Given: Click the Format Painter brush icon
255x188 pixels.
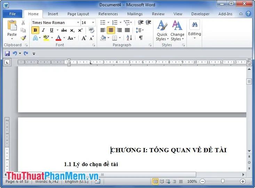Looking at the screenshot, I should pos(23,38).
